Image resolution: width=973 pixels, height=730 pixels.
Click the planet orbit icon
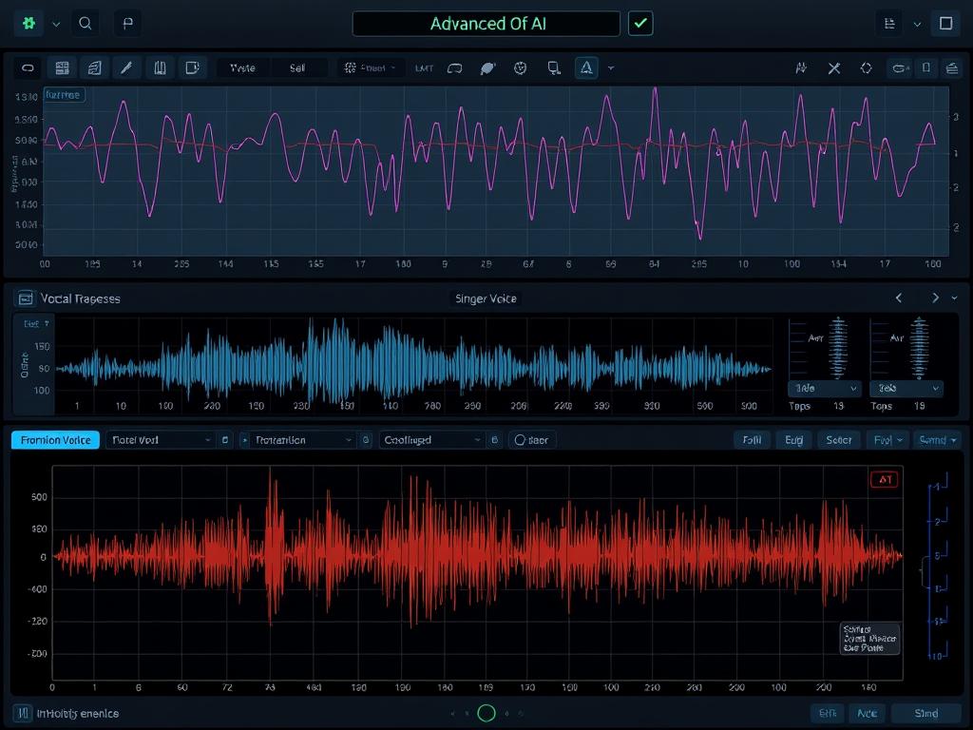487,68
